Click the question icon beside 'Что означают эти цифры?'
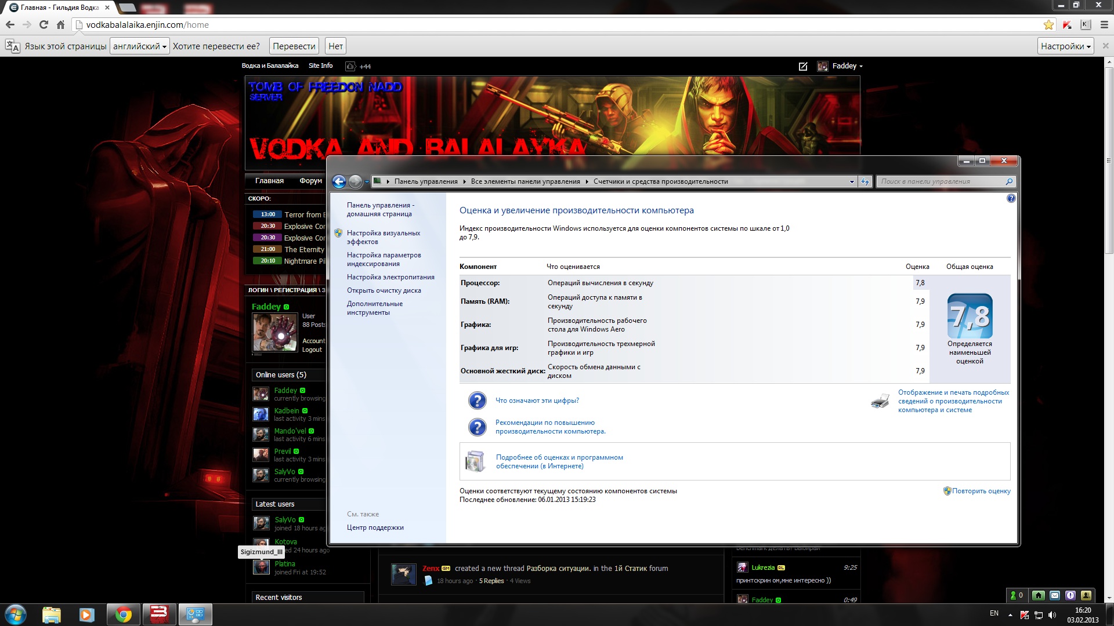The height and width of the screenshot is (626, 1114). pyautogui.click(x=477, y=401)
